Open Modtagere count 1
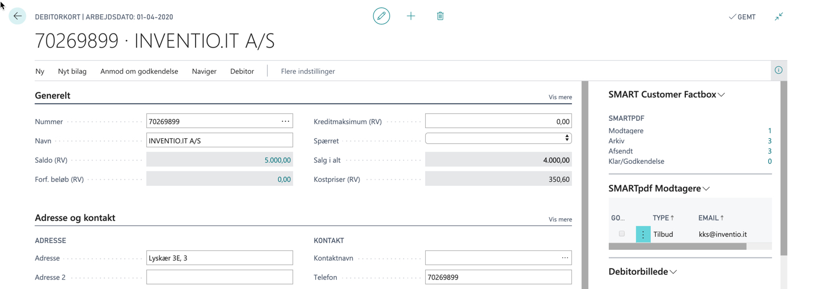This screenshot has height=289, width=822. point(769,131)
